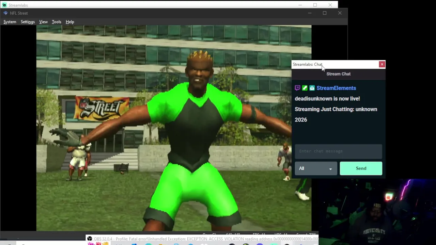This screenshot has height=245, width=436.
Task: Click the game viewport in NFL Street
Action: (x=174, y=128)
